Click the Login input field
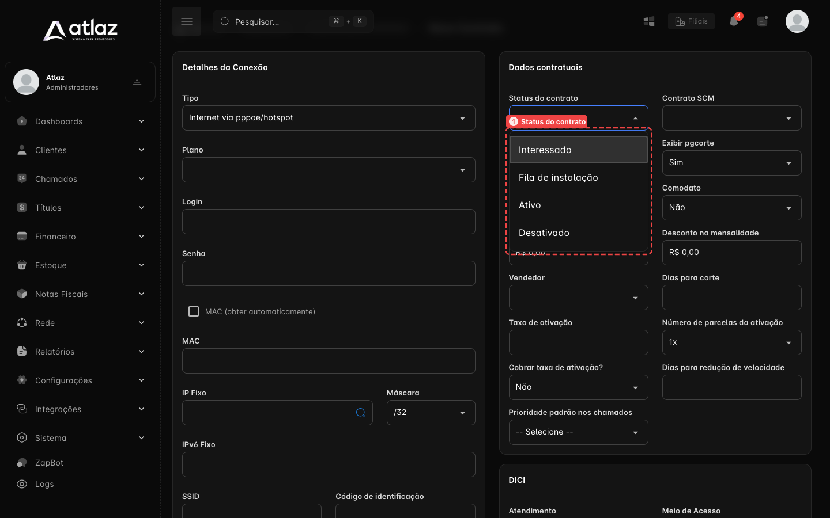The image size is (830, 518). click(329, 222)
